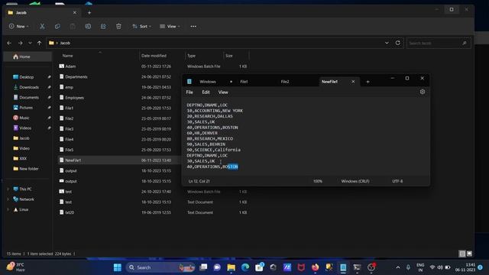
Task: Click the Rename icon in Explorer toolbar
Action: point(88,27)
